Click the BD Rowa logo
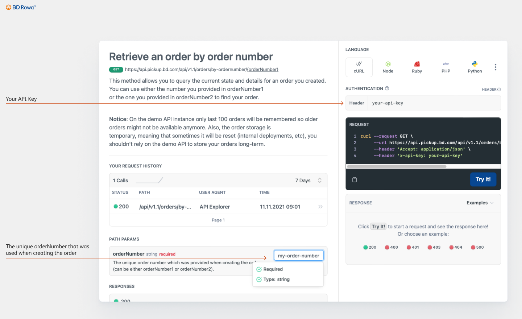Screen dimensions: 522x319 click(21, 7)
